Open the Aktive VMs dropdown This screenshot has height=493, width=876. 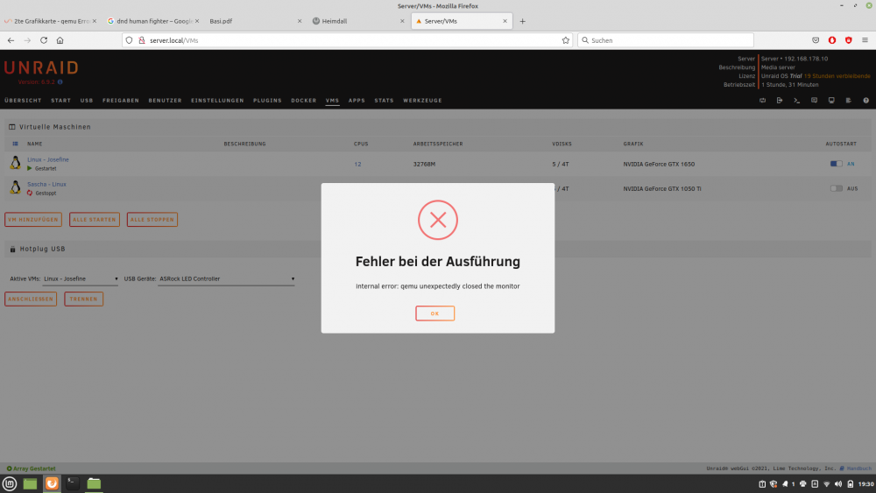pyautogui.click(x=81, y=278)
